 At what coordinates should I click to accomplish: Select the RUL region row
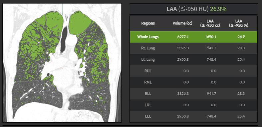(x=193, y=71)
